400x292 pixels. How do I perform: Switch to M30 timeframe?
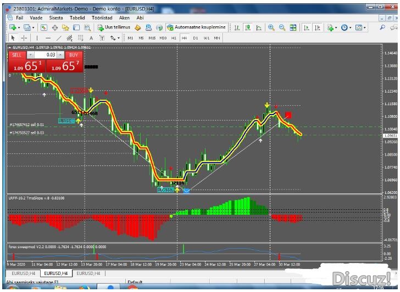point(163,38)
